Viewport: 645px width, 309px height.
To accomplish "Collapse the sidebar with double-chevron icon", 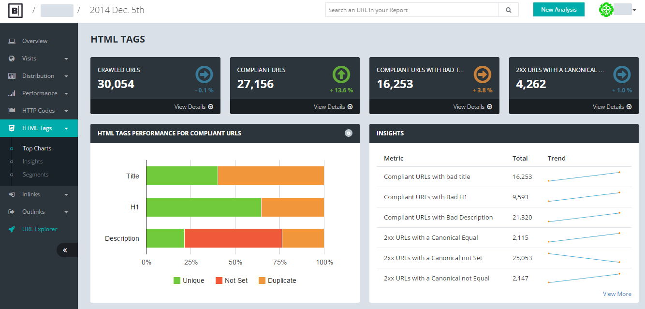I will (65, 250).
